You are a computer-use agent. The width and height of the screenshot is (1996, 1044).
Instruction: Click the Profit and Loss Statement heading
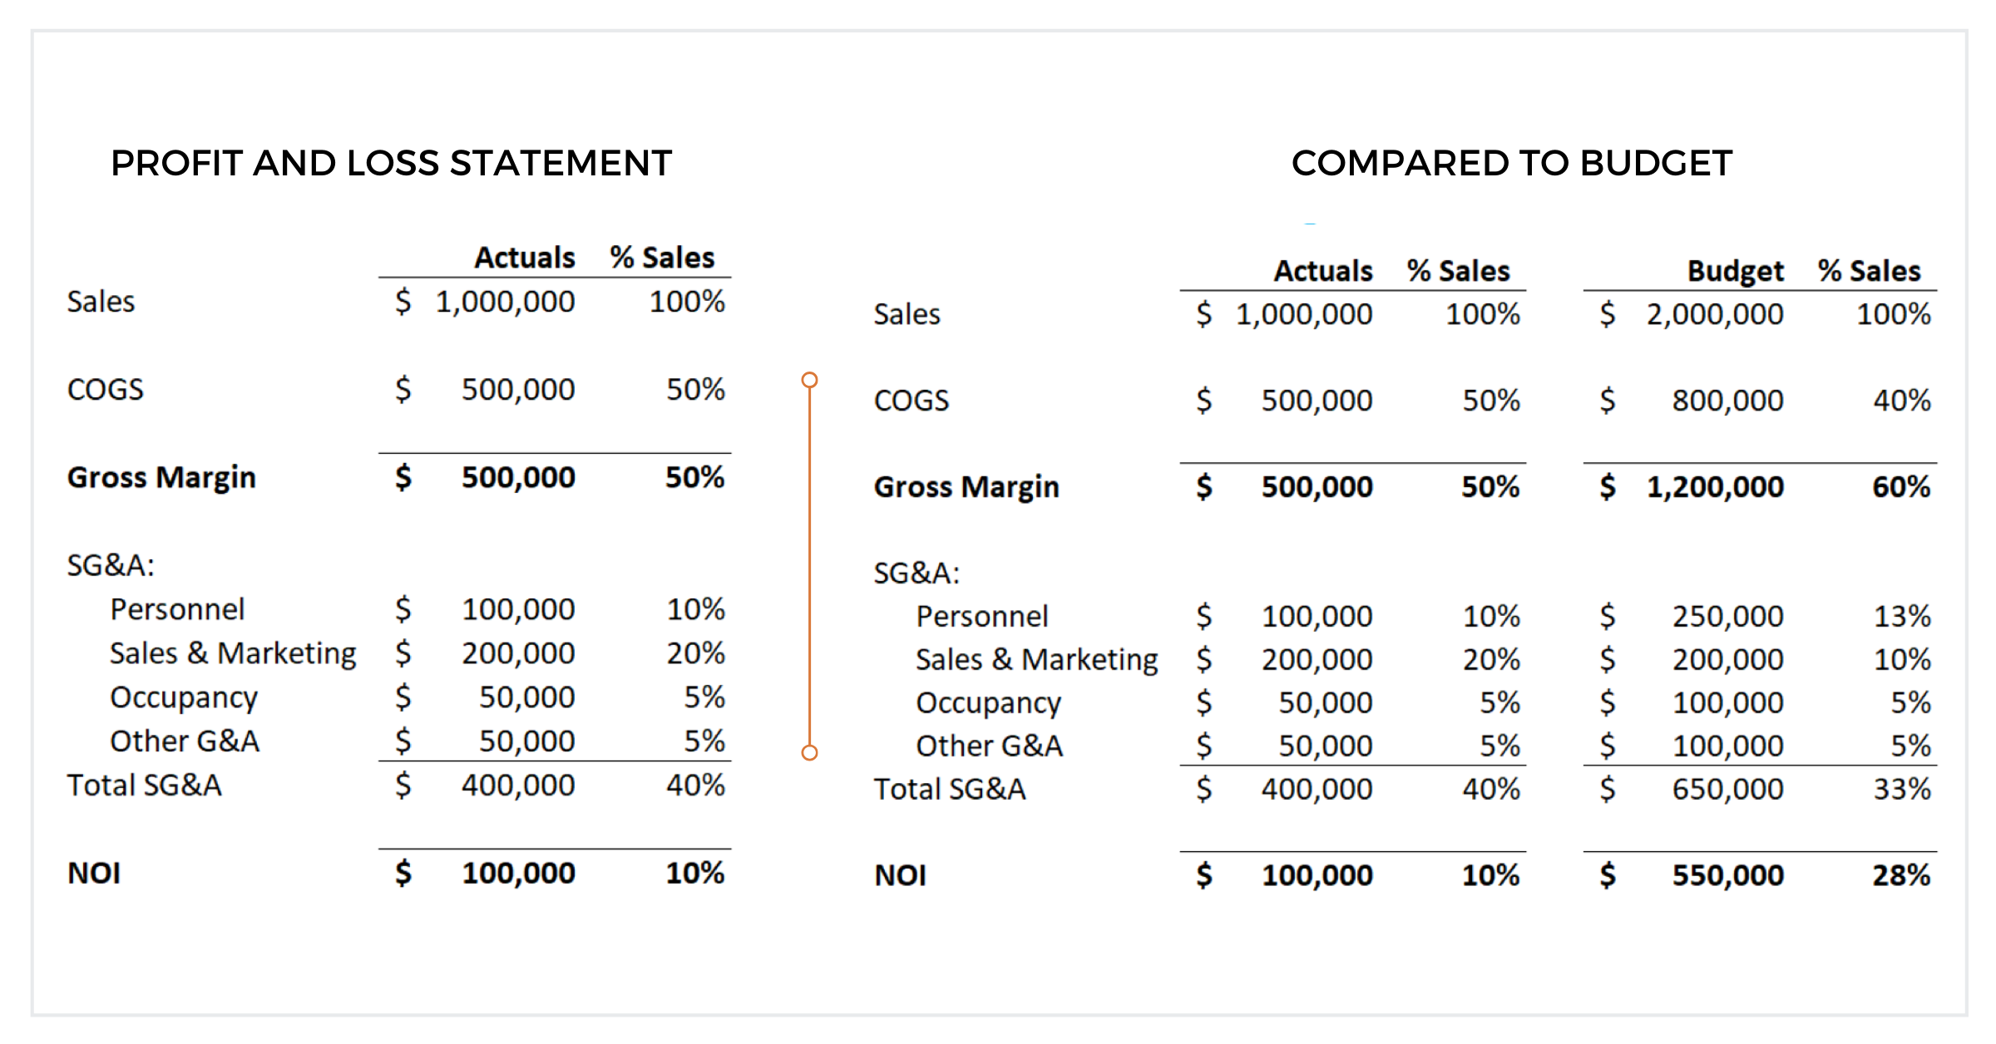tap(391, 163)
